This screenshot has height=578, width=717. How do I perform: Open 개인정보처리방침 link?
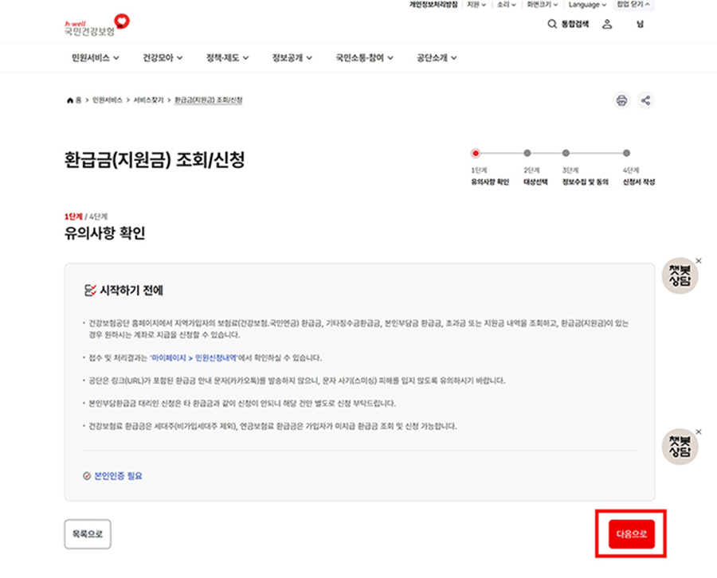433,5
